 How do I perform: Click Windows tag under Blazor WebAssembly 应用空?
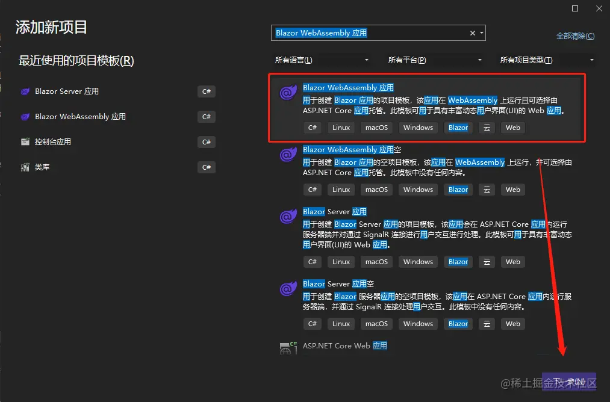[418, 190]
